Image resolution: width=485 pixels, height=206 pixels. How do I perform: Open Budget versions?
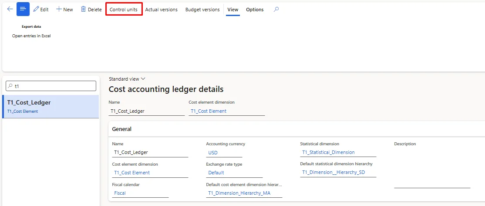pyautogui.click(x=202, y=10)
